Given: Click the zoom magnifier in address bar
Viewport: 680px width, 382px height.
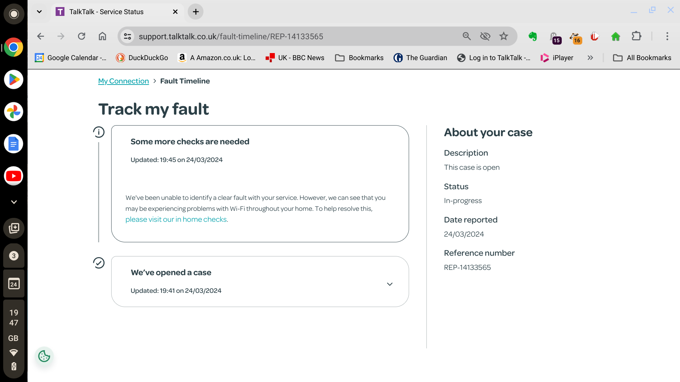Looking at the screenshot, I should coord(467,36).
